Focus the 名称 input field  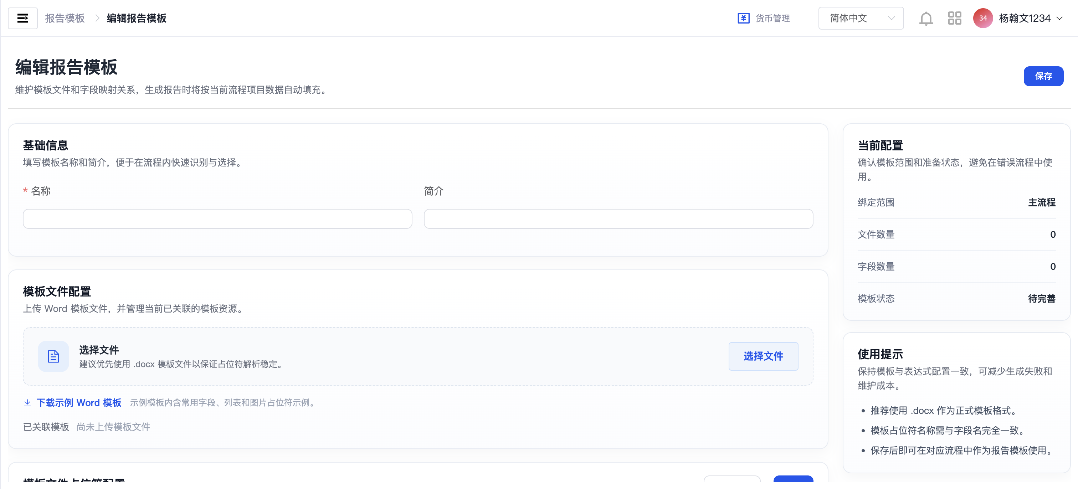217,219
